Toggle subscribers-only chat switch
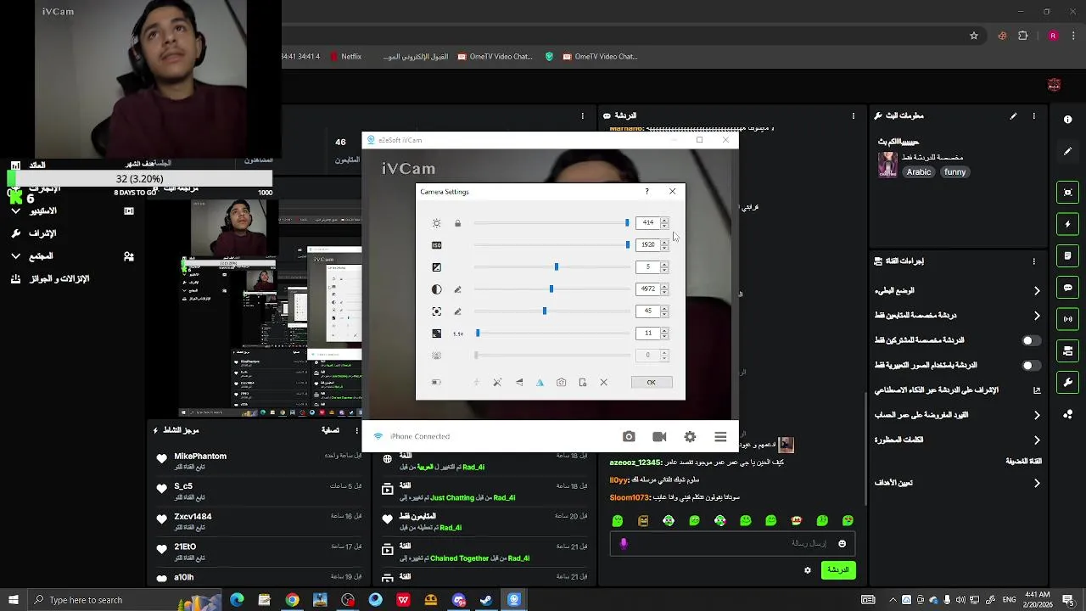This screenshot has width=1086, height=611. 1031,340
